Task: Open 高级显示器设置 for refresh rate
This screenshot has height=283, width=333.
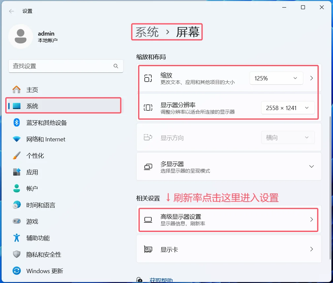Action: (228, 220)
